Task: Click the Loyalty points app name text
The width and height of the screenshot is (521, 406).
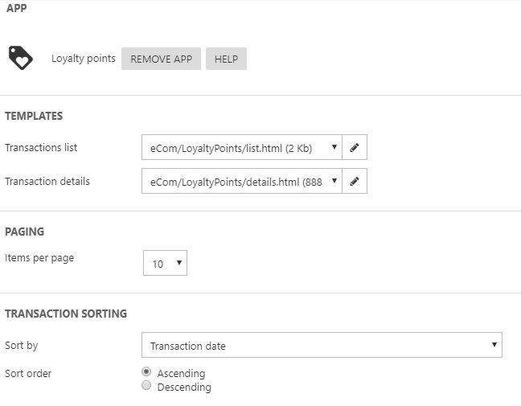Action: point(84,59)
